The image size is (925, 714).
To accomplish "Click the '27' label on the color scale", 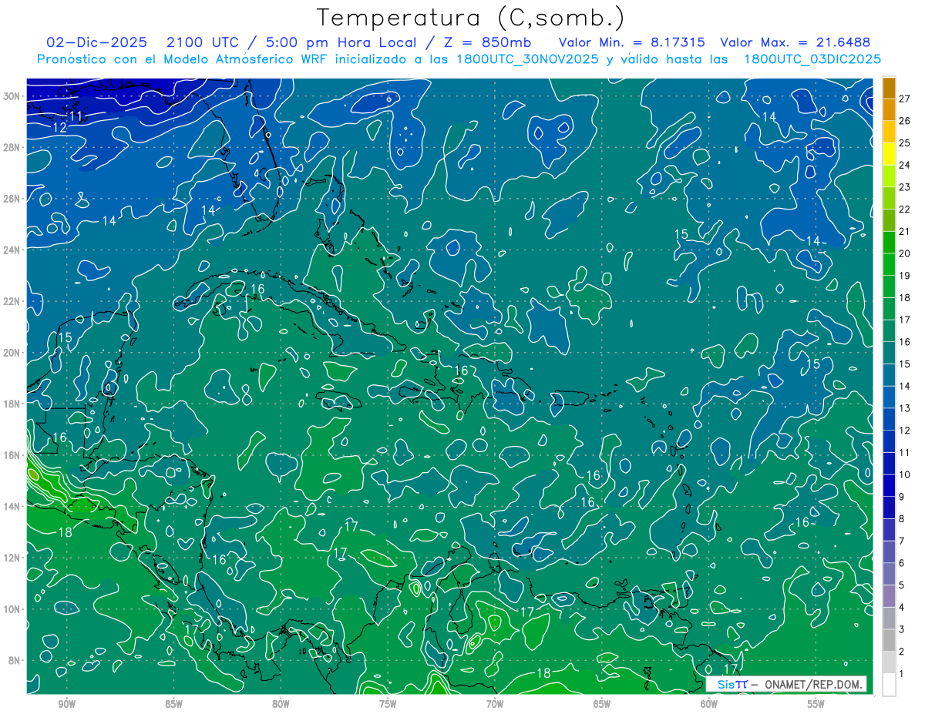I will 905,98.
